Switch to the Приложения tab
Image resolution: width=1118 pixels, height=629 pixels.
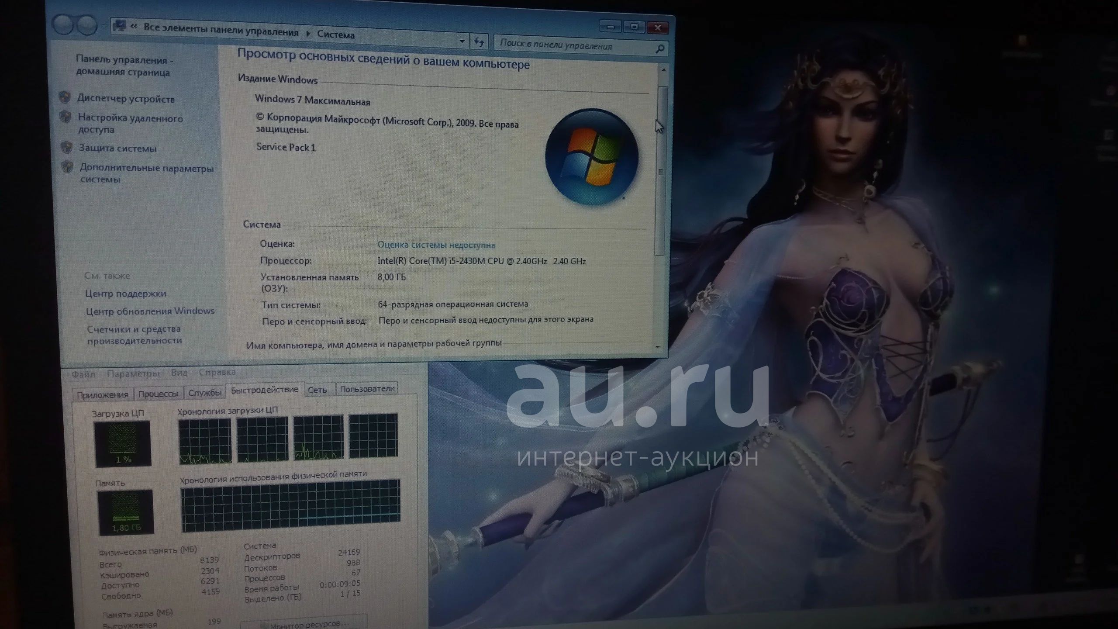[103, 394]
